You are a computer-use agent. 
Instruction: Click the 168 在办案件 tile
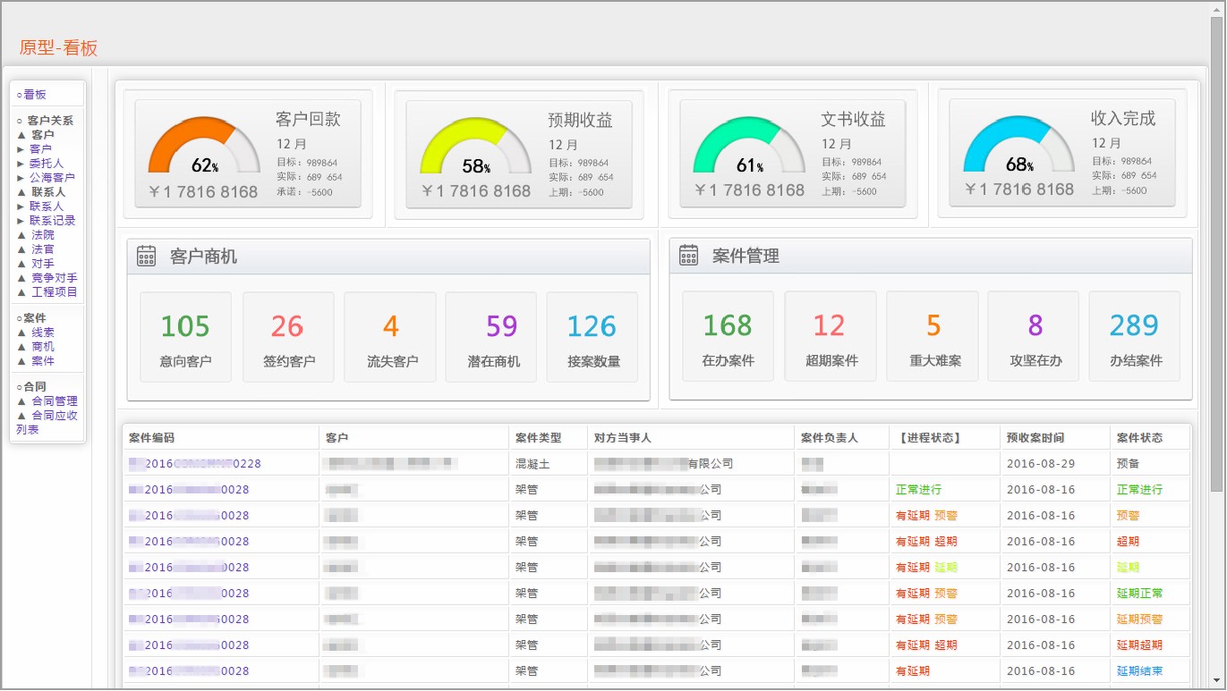[728, 337]
